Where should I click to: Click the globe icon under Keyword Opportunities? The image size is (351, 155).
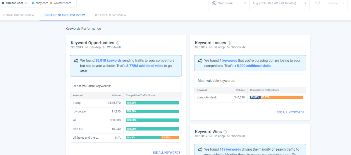tap(104, 47)
